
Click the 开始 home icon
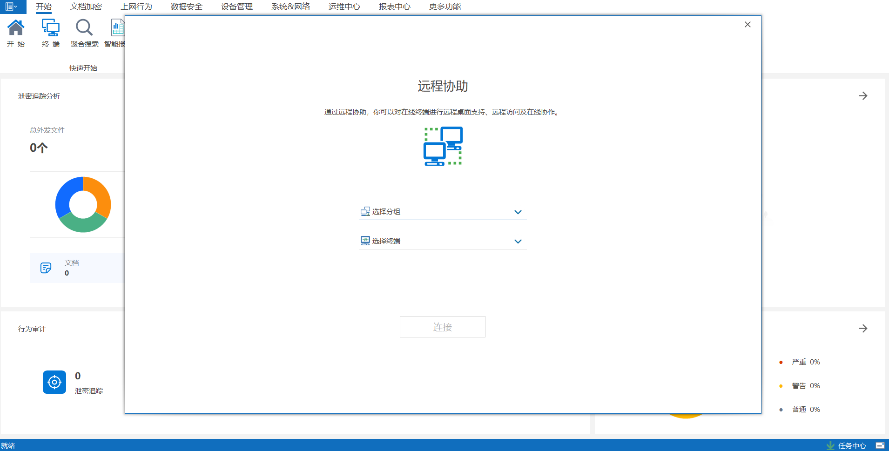click(x=16, y=28)
